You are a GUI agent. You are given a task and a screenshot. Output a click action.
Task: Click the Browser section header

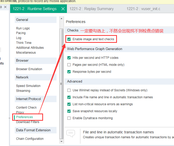point(36,61)
